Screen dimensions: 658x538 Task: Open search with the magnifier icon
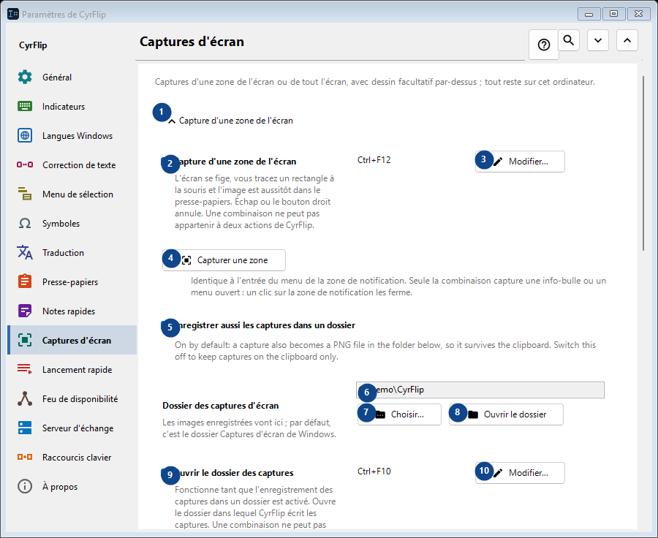569,40
